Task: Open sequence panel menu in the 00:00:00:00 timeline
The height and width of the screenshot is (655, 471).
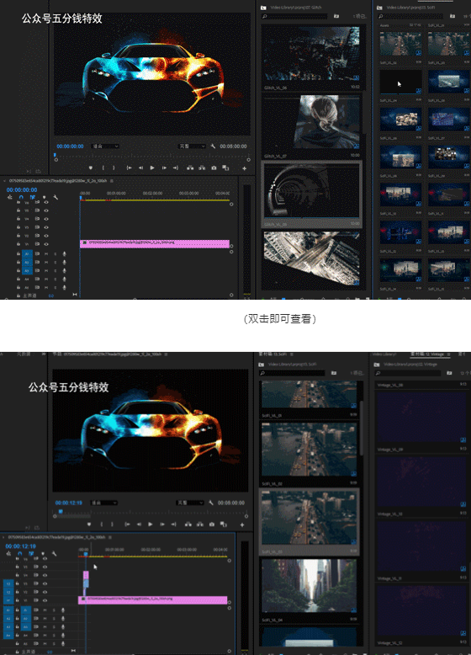Action: coord(111,181)
